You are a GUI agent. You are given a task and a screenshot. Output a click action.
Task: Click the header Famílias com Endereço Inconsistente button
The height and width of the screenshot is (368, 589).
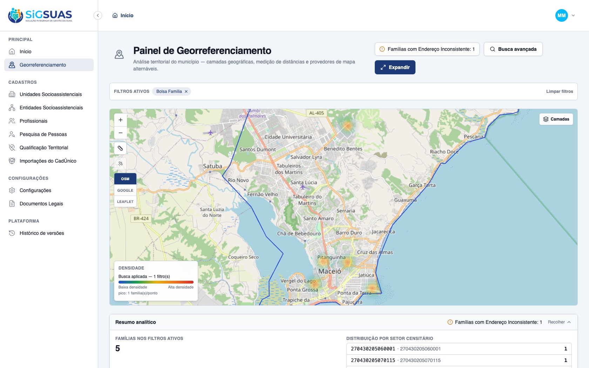pyautogui.click(x=427, y=49)
